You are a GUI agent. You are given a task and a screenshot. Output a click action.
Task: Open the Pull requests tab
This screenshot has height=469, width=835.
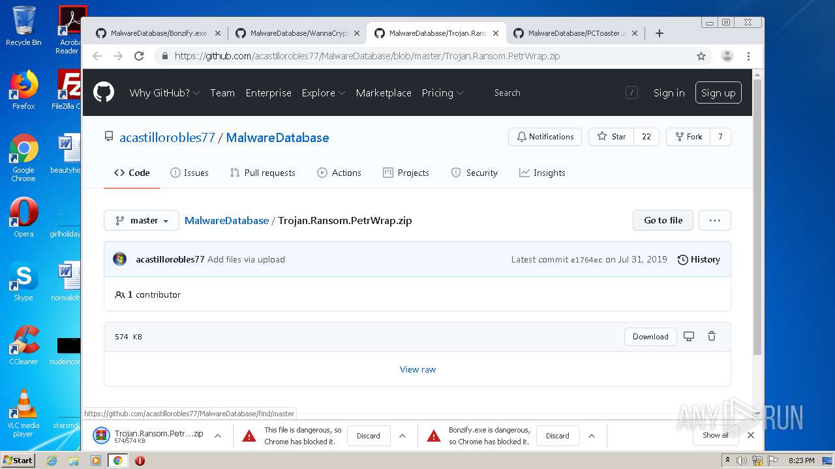pos(262,173)
